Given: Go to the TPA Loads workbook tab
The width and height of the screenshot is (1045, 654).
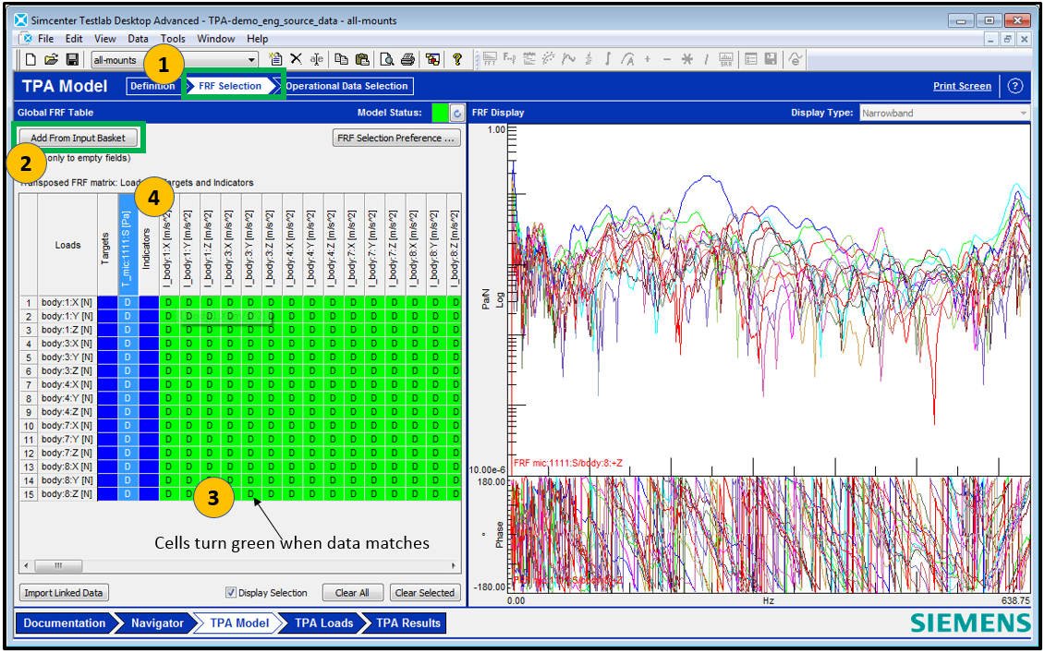Looking at the screenshot, I should [x=324, y=624].
